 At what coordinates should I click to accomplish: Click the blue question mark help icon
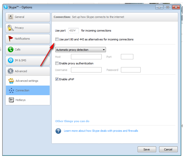click(58, 131)
